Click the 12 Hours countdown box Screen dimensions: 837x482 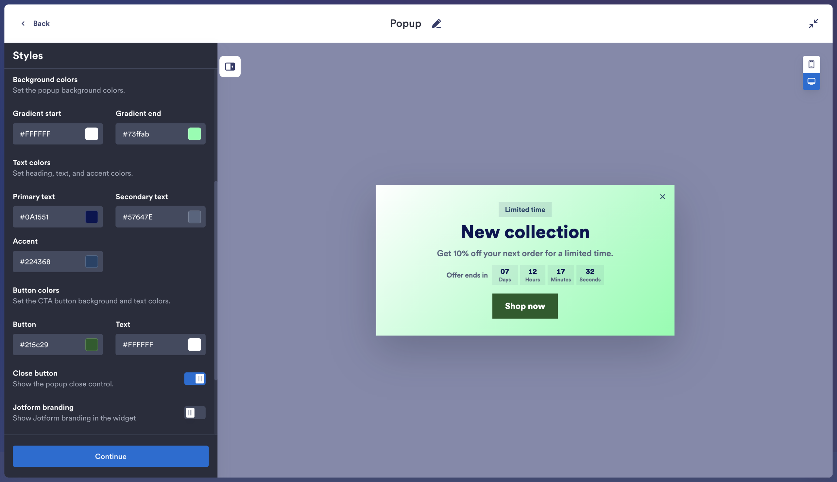click(x=533, y=275)
